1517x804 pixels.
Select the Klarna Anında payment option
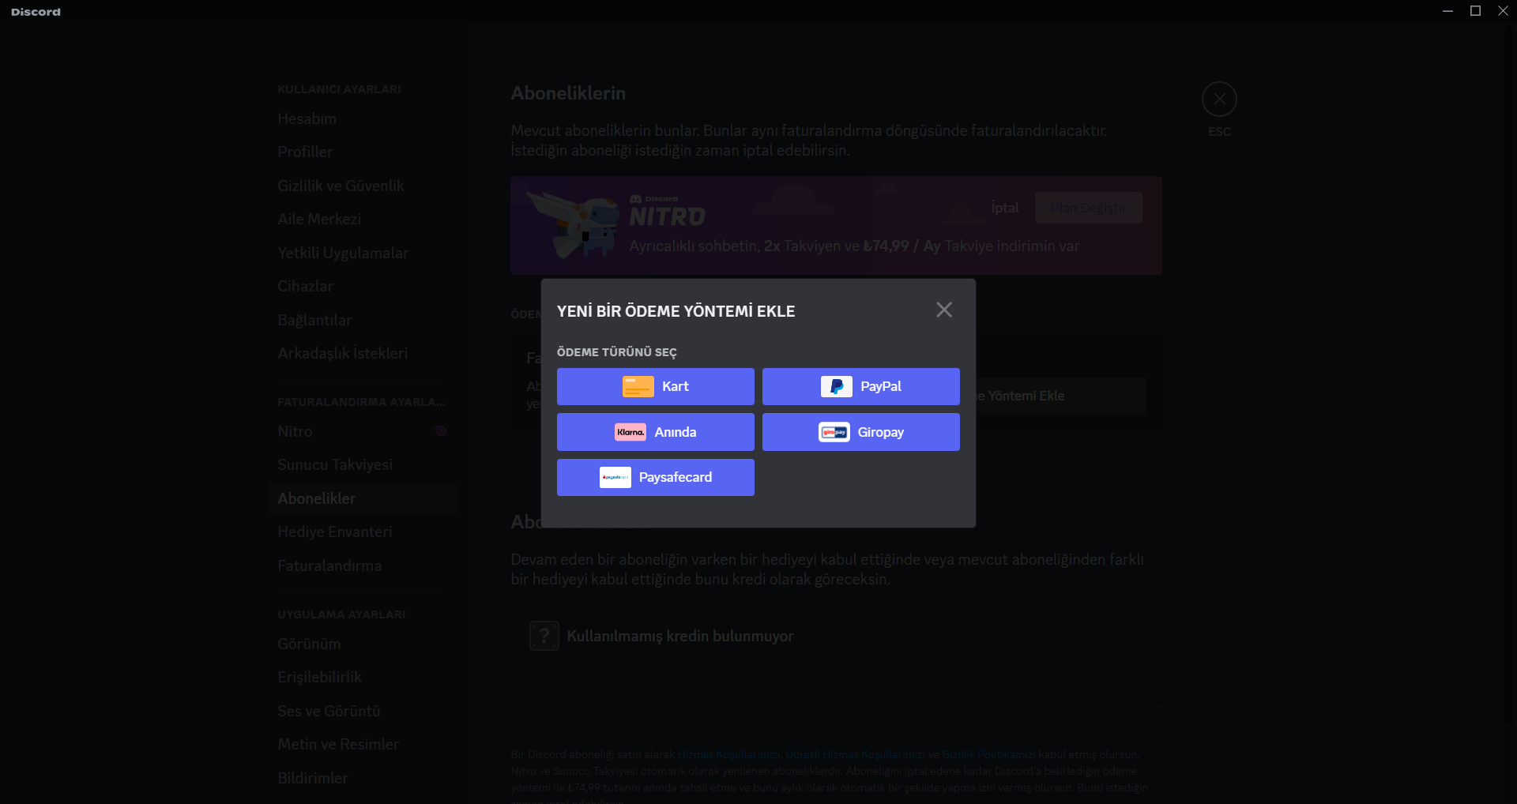[x=656, y=432]
